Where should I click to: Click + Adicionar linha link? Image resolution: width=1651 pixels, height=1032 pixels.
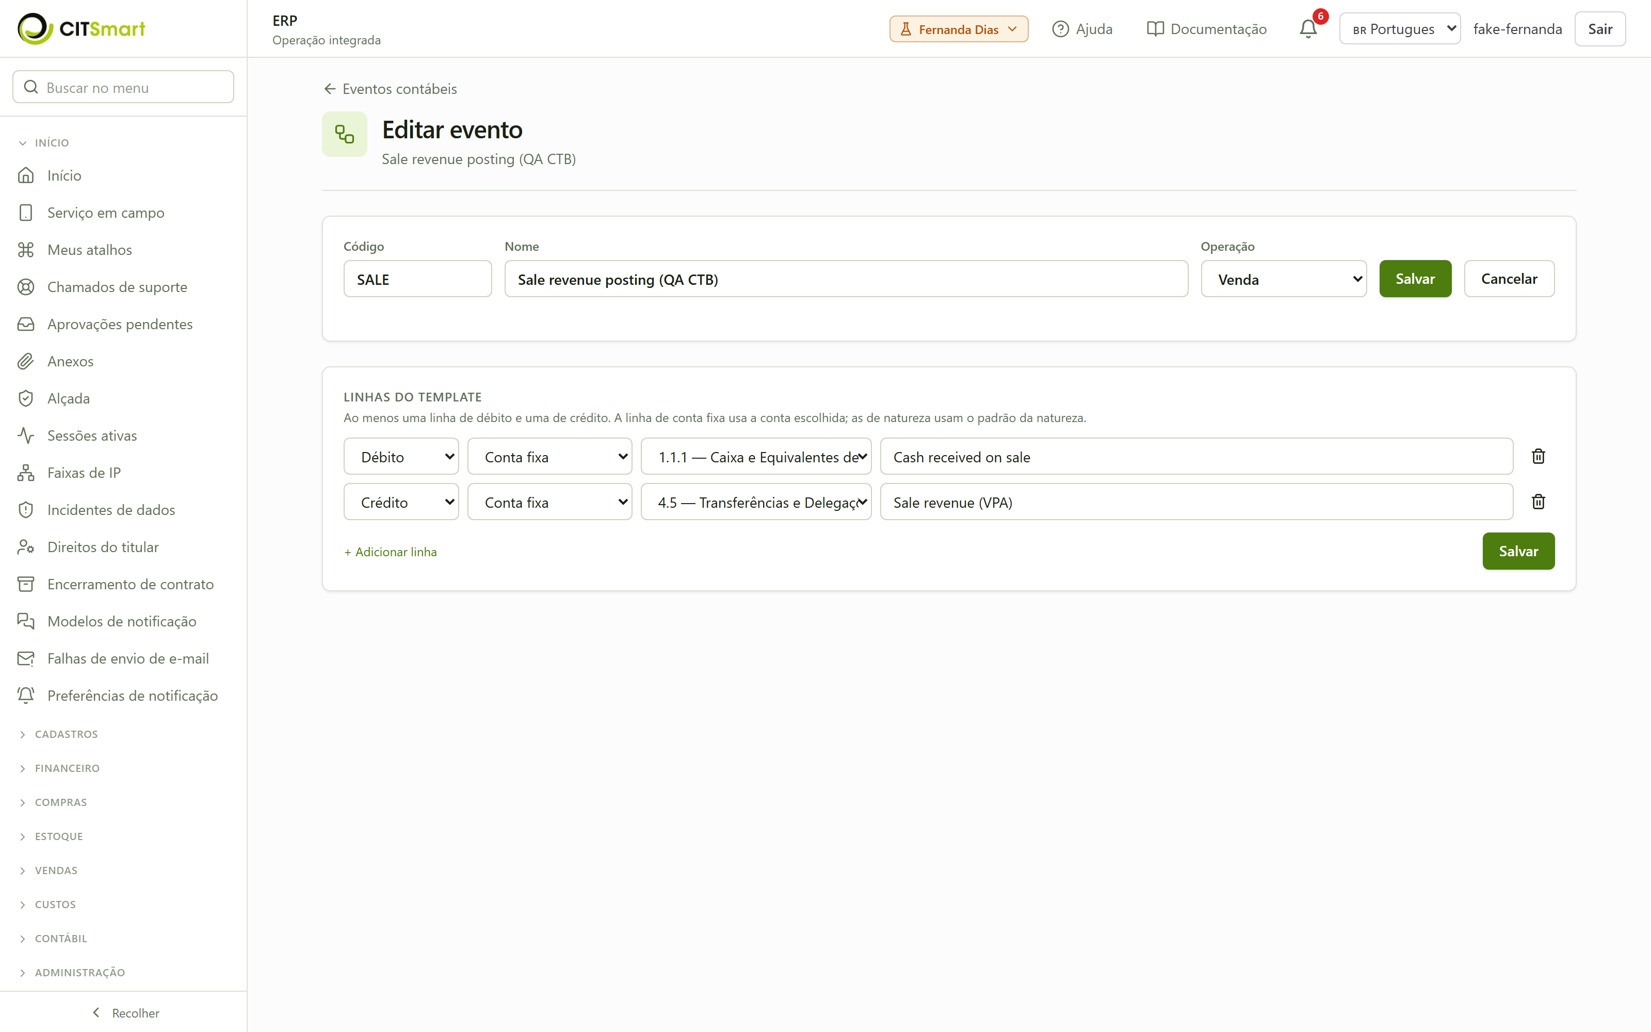[390, 552]
